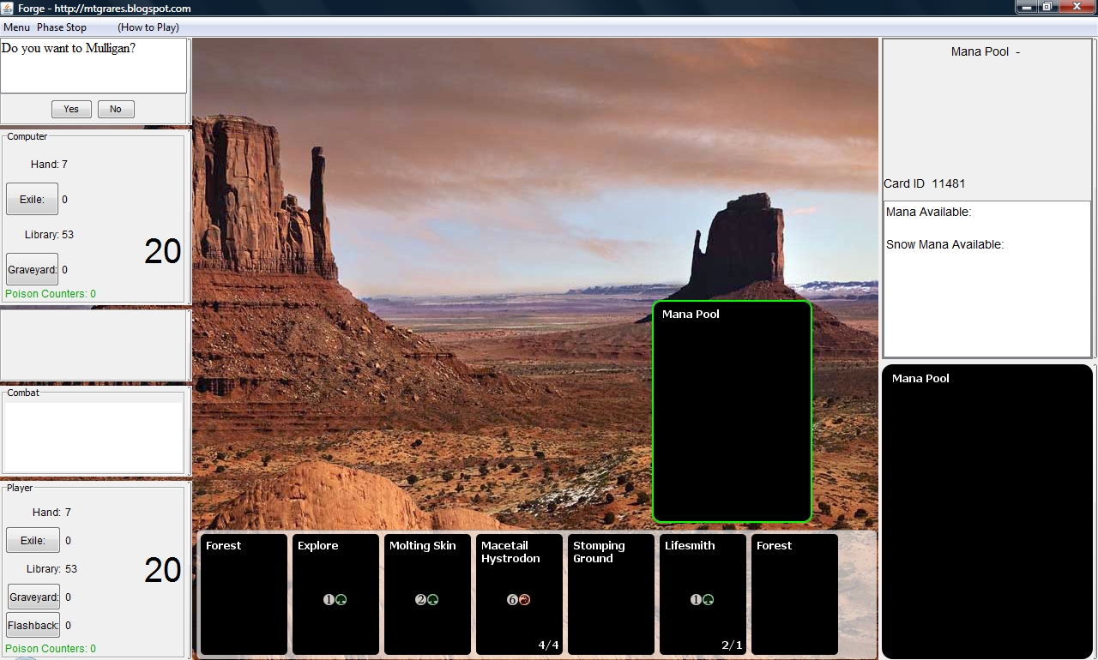Click the green-bordered Mana Pool card
This screenshot has width=1098, height=660.
732,411
